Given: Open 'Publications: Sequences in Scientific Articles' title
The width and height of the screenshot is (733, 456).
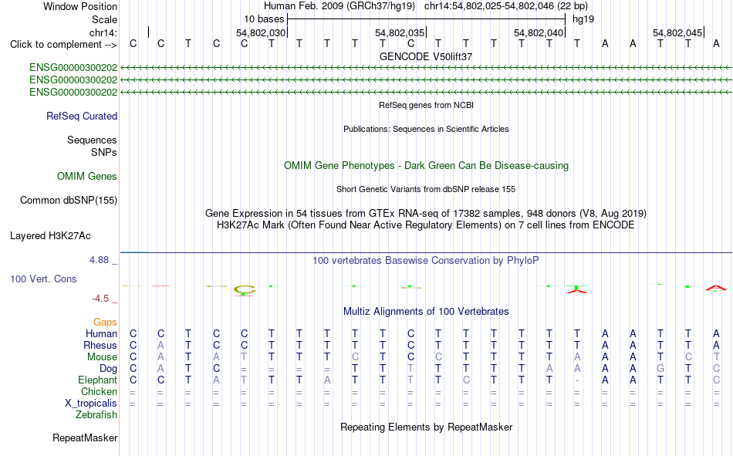Looking at the screenshot, I should (x=426, y=129).
